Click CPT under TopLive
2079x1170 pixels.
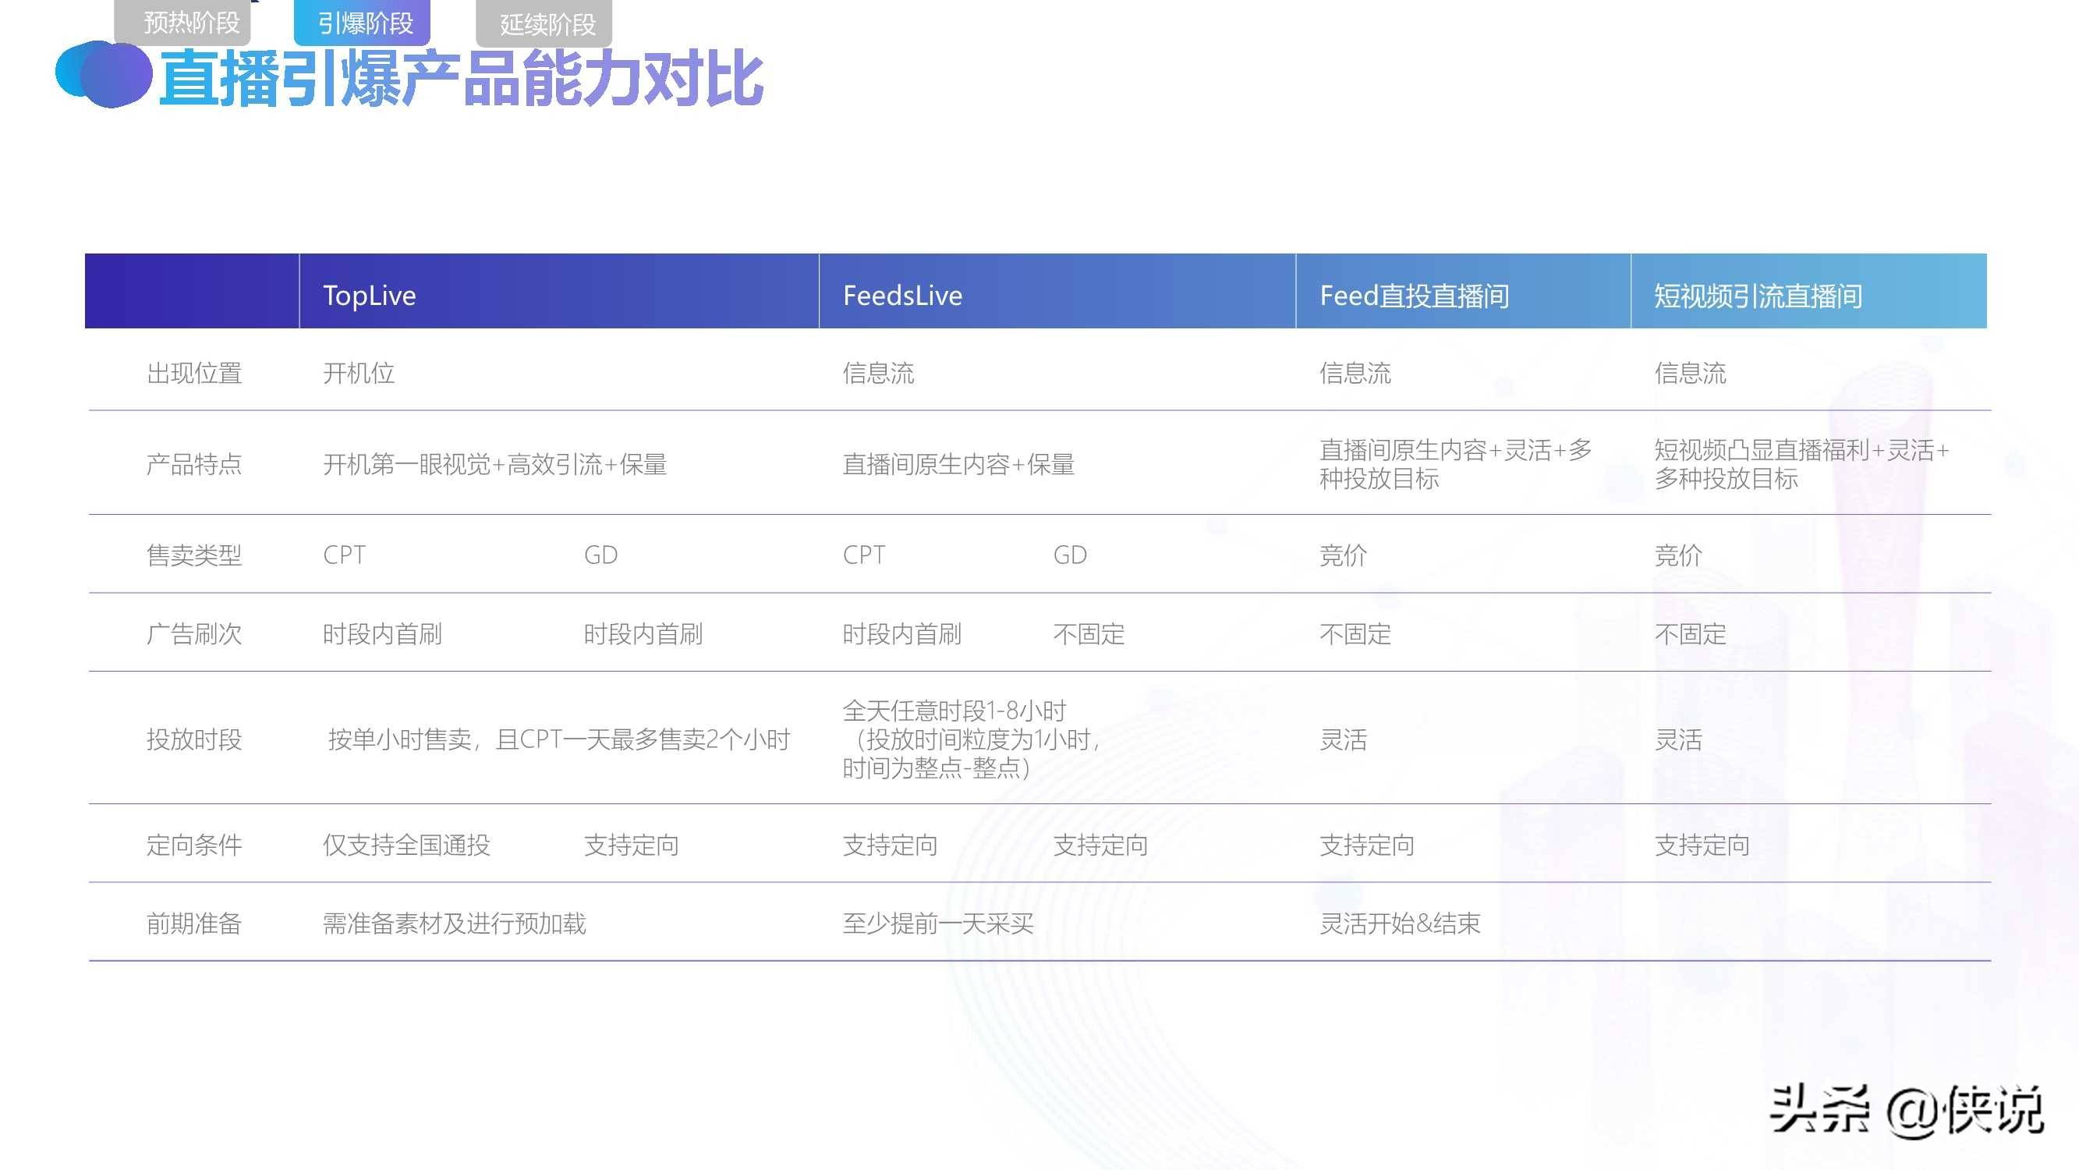tap(345, 555)
